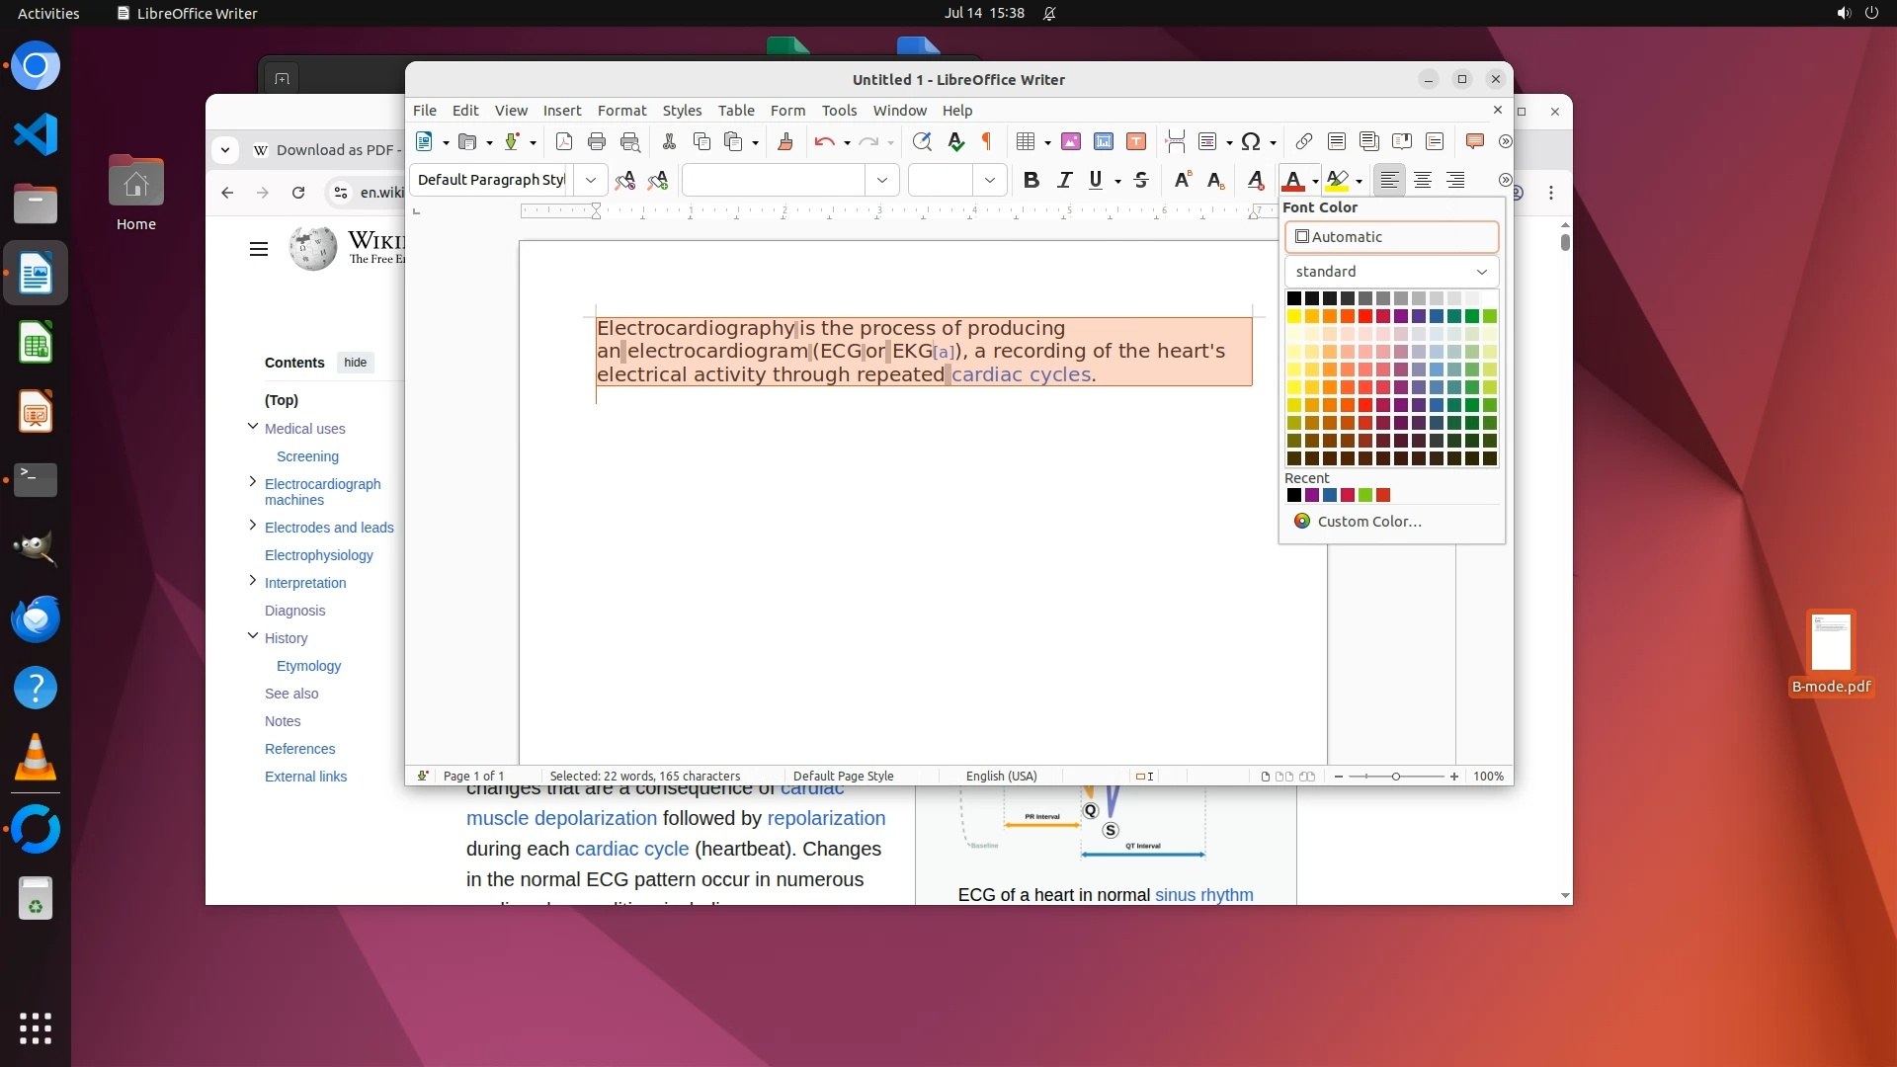Viewport: 1897px width, 1067px height.
Task: Click the font name input field
Action: pyautogui.click(x=774, y=180)
